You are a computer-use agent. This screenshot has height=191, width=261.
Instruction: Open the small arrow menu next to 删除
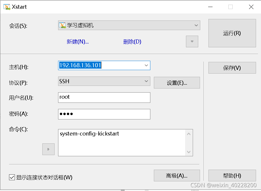click(x=192, y=41)
